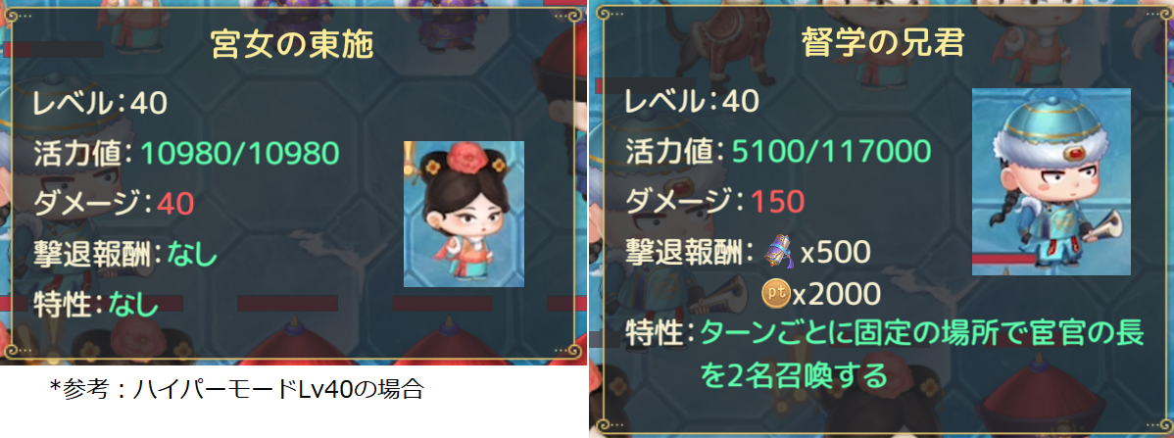Click the left panel's レベル:40 label
The image size is (1174, 438).
coord(100,103)
